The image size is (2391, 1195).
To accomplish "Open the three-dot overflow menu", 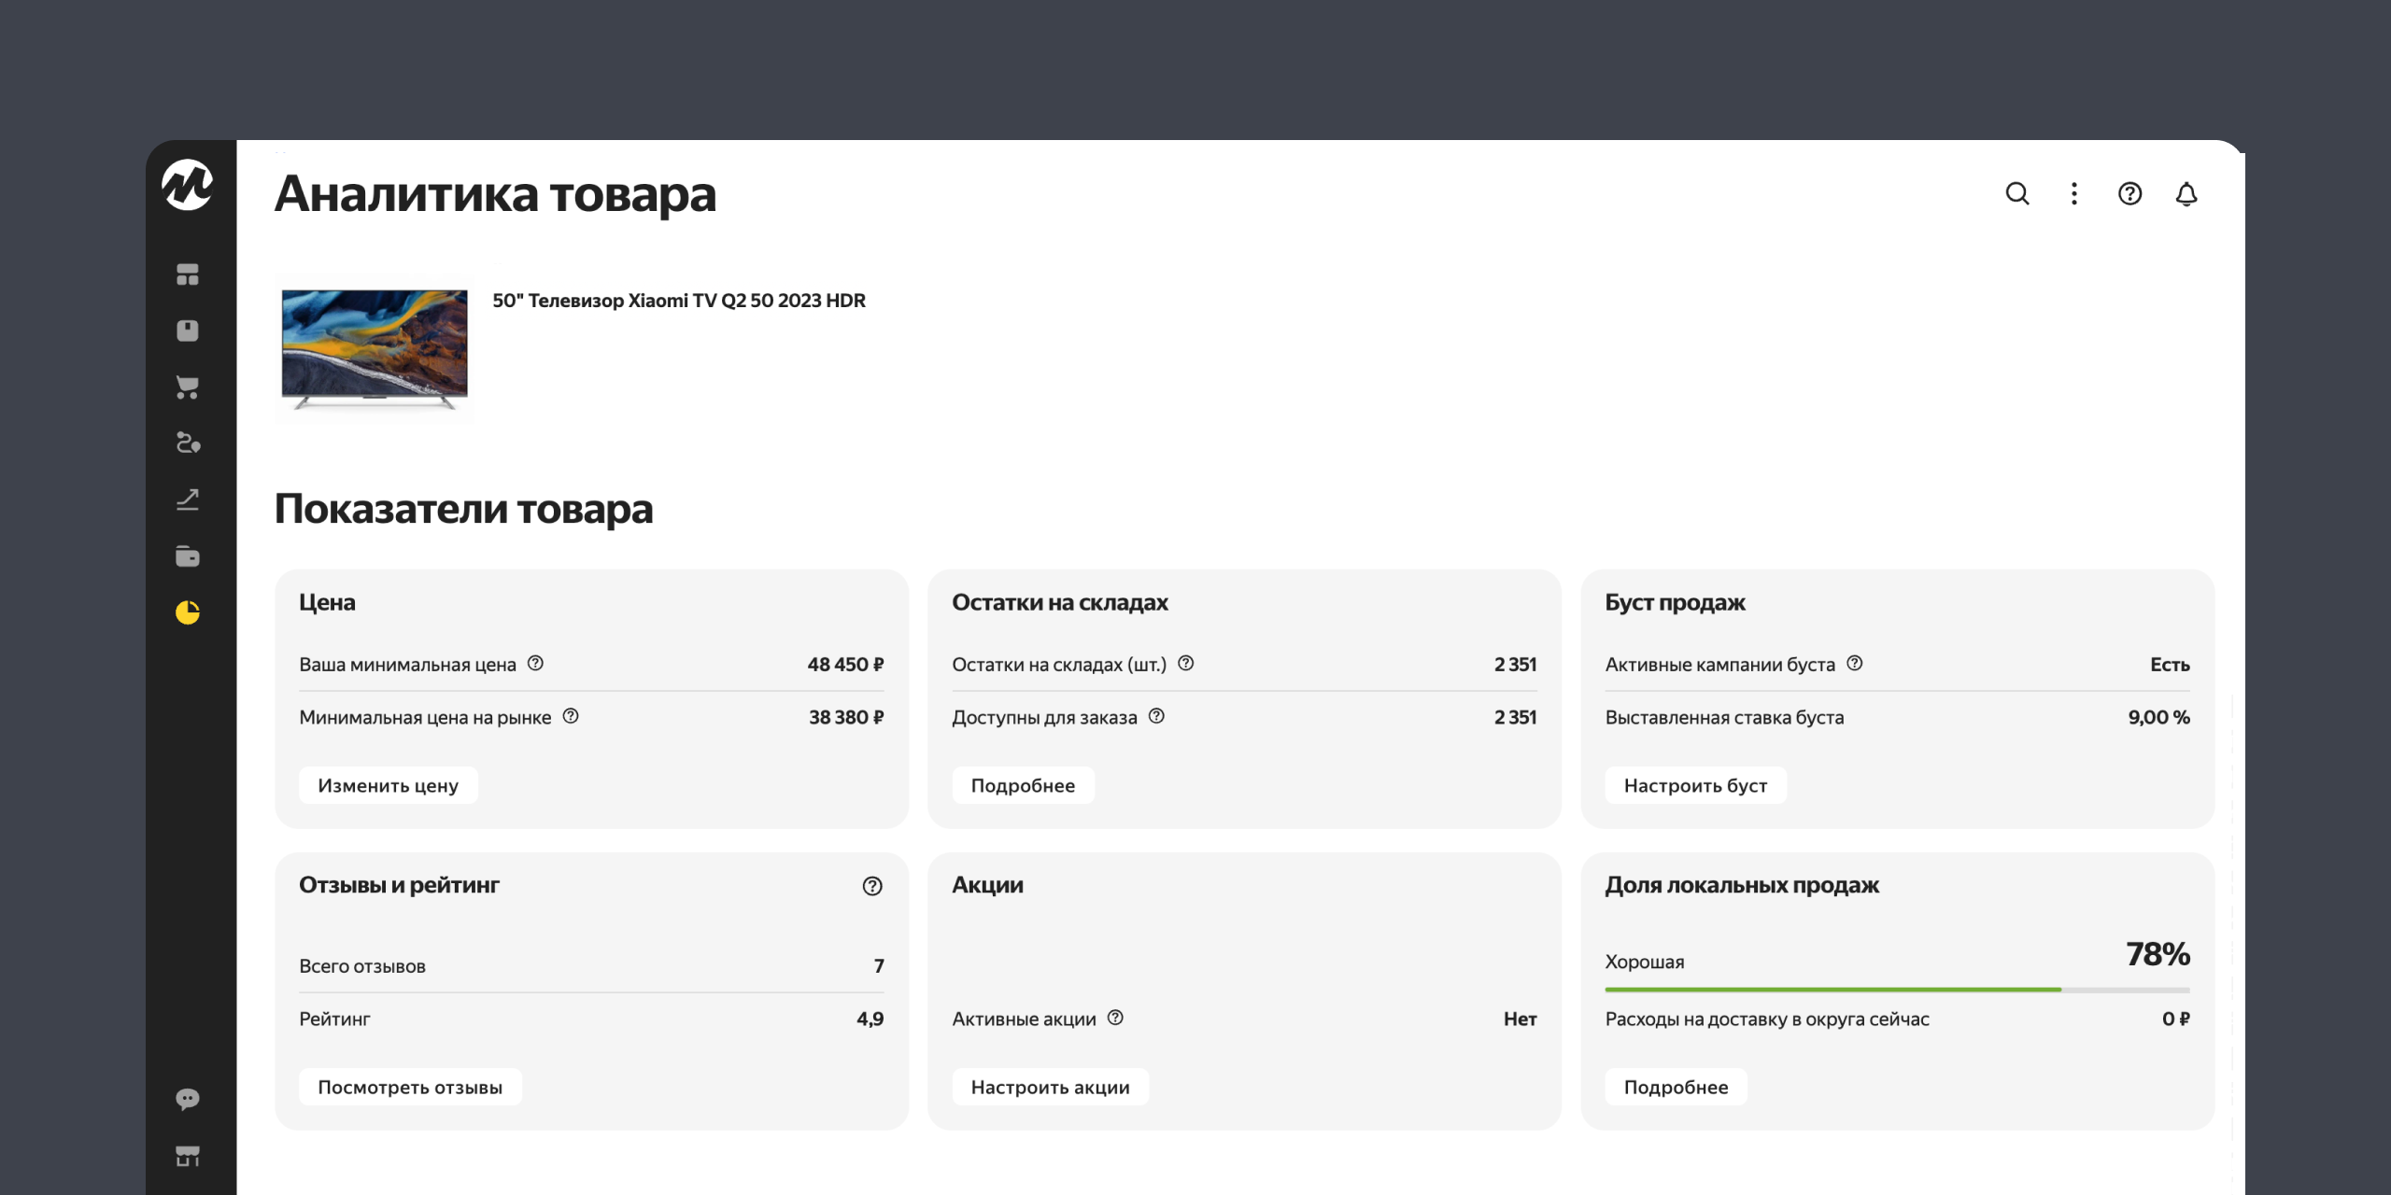I will (2073, 194).
